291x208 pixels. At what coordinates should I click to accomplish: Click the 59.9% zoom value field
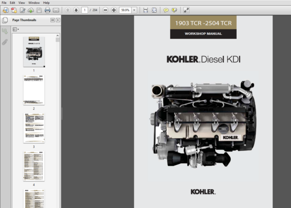click(125, 10)
